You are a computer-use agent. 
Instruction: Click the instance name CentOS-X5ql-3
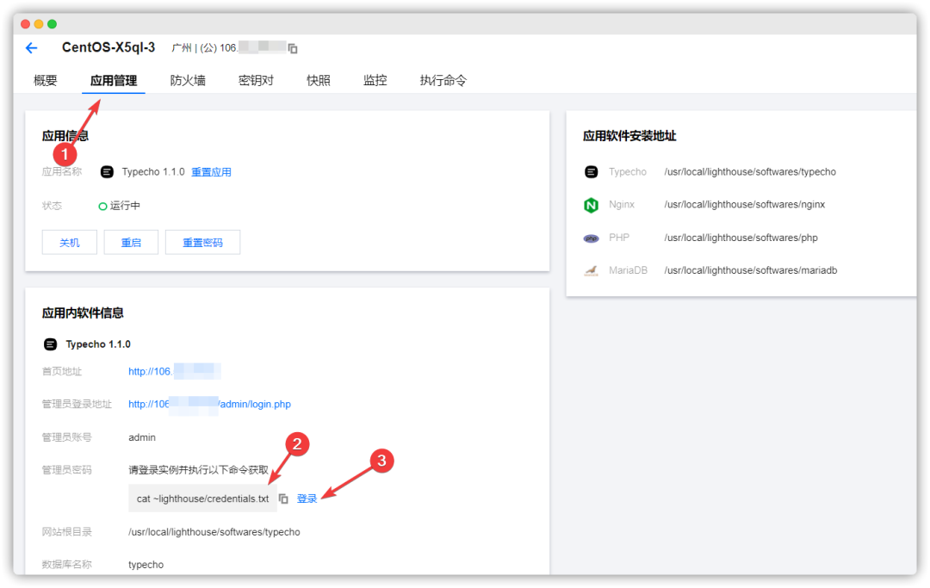tap(108, 47)
